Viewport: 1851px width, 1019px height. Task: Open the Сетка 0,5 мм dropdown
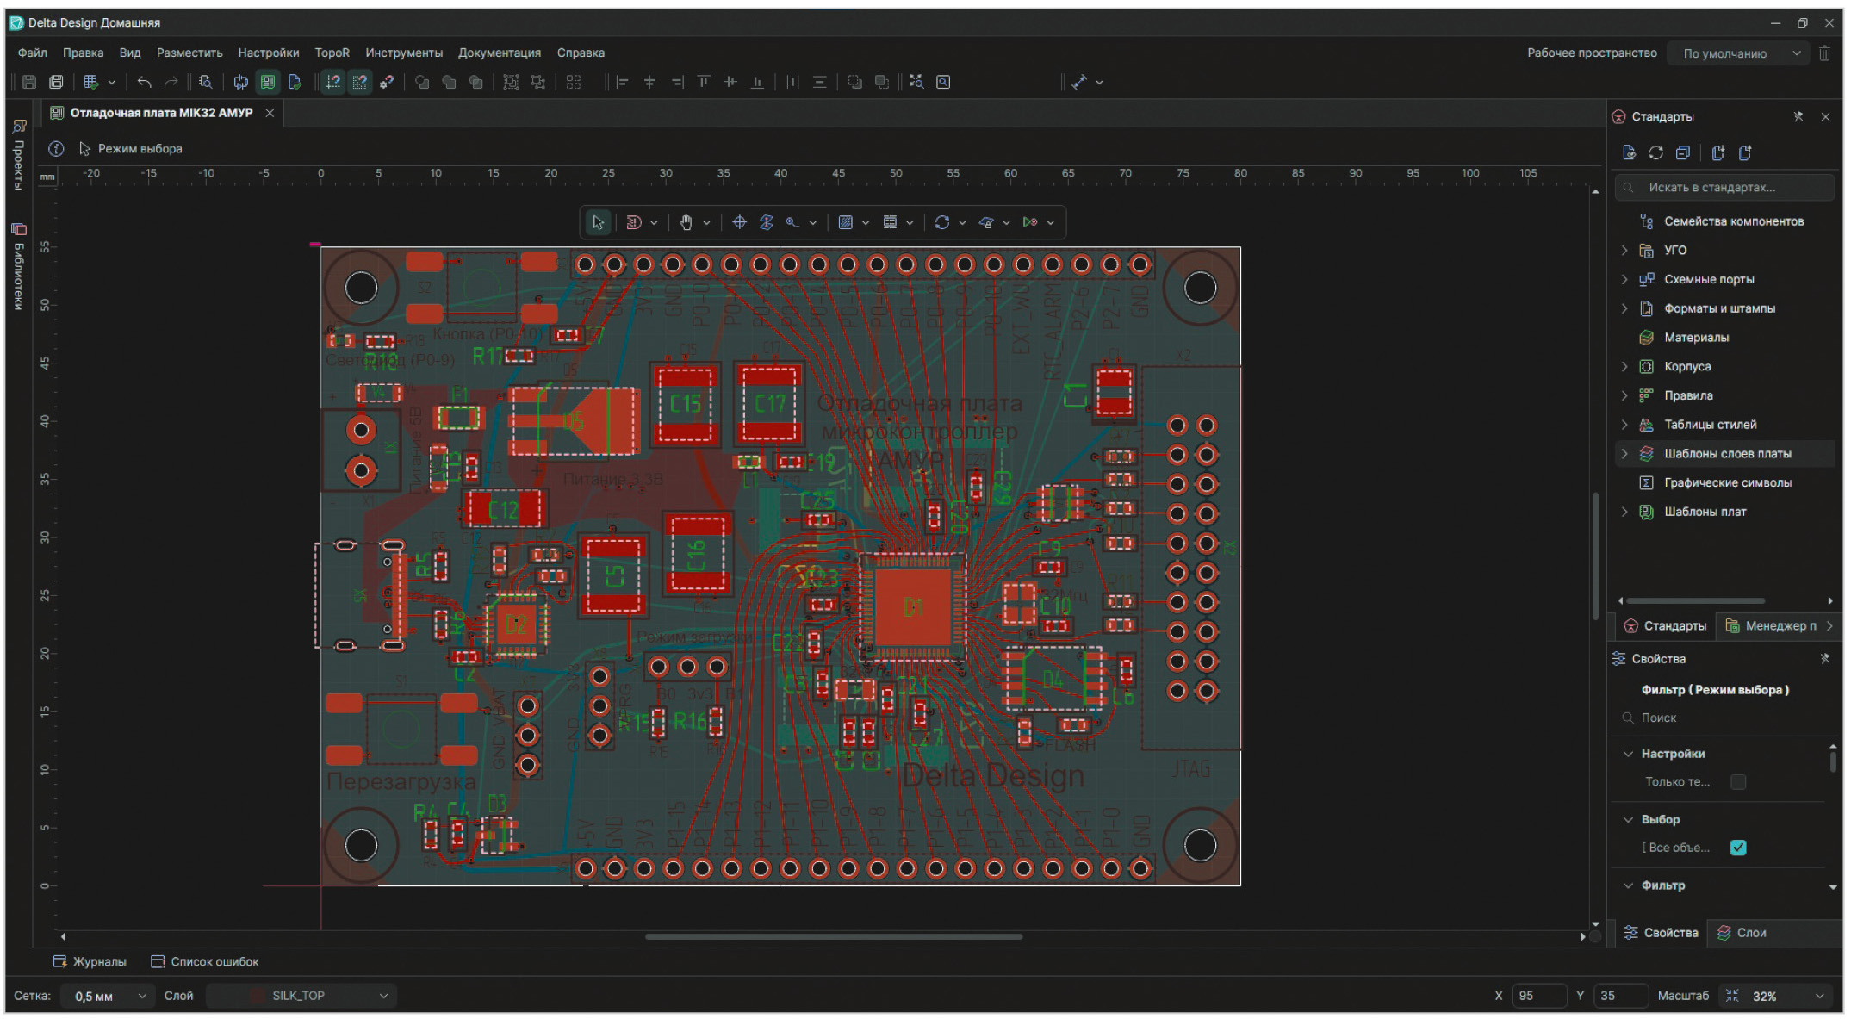[109, 996]
